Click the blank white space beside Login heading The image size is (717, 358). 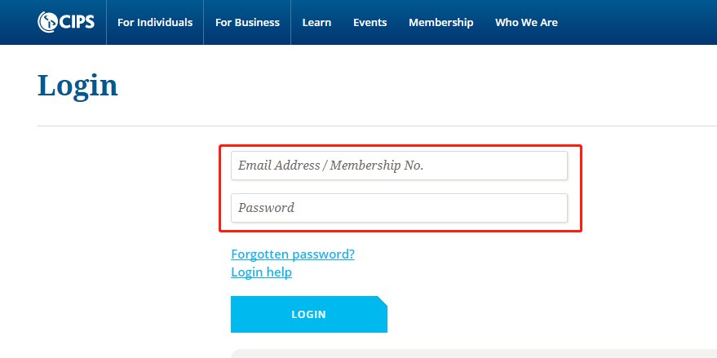click(408, 86)
